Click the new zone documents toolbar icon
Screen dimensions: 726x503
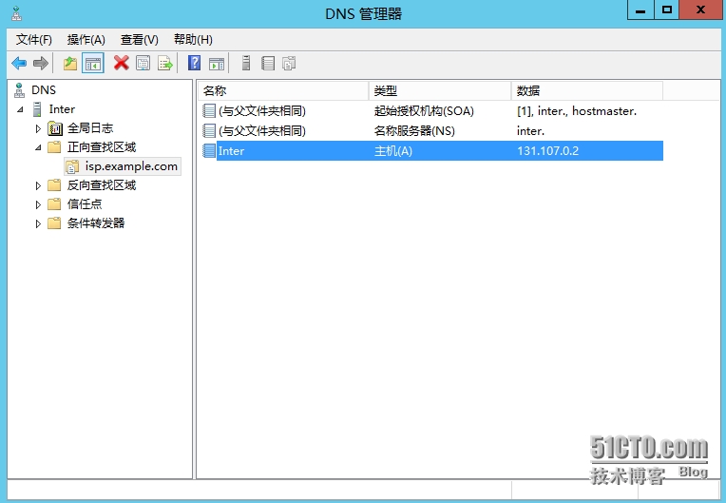290,63
